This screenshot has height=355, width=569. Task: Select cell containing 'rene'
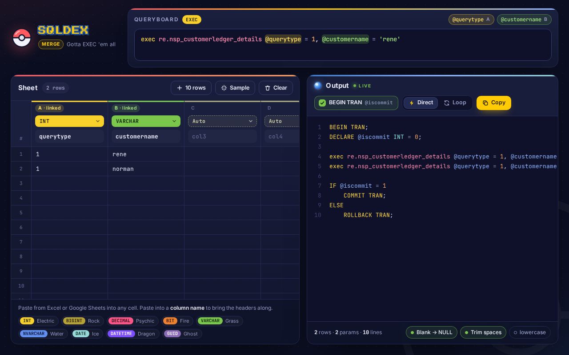[146, 154]
